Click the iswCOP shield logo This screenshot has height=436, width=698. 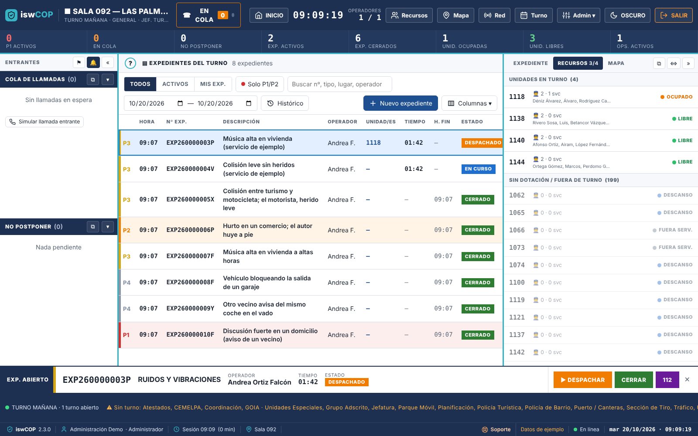point(11,15)
